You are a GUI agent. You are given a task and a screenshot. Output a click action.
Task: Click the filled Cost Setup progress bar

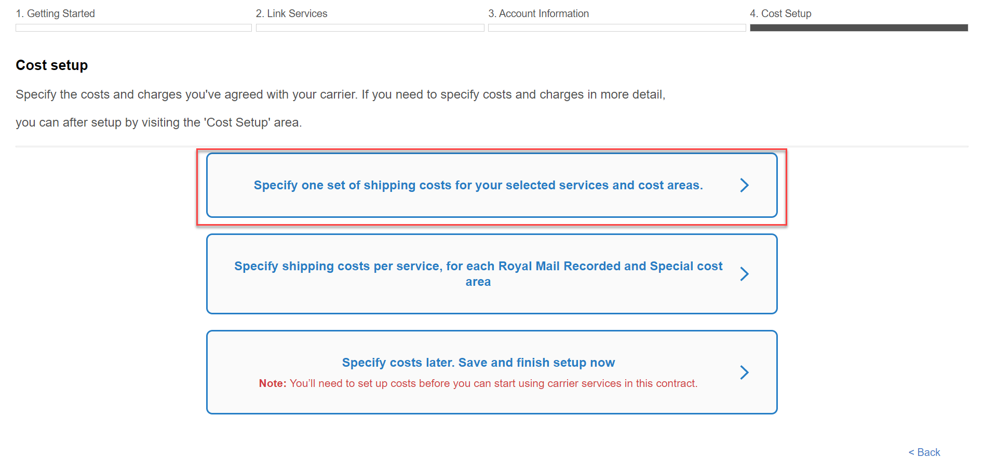point(858,28)
